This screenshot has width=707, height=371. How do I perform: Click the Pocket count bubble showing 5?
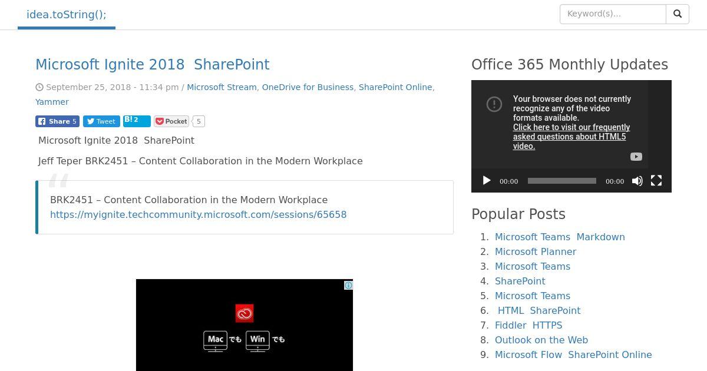pyautogui.click(x=199, y=121)
